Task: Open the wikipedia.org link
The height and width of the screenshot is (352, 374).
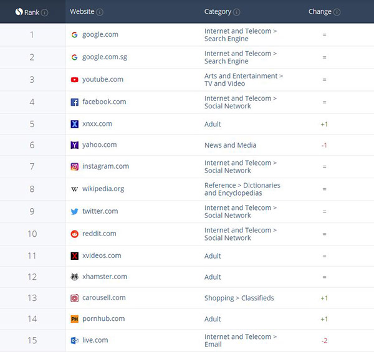Action: (103, 189)
